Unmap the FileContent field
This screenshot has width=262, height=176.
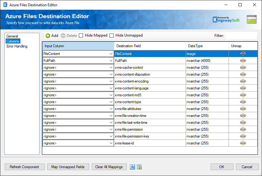point(243,54)
